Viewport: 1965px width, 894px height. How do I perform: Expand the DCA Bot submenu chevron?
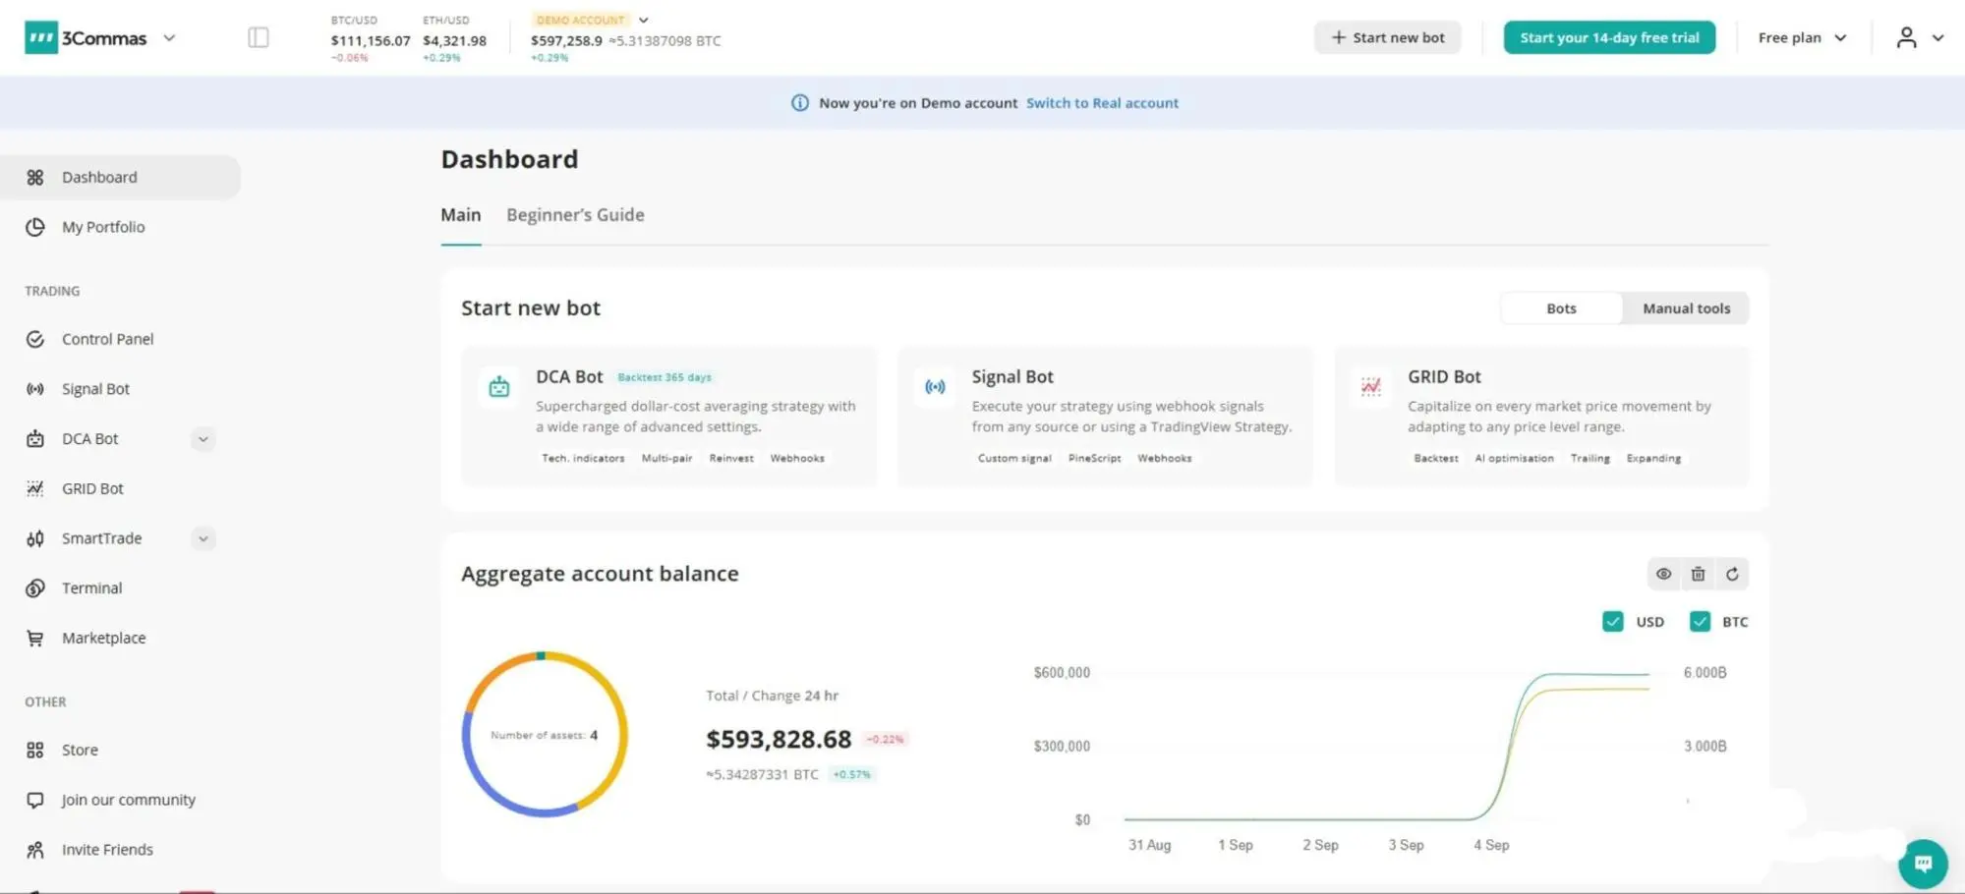[203, 439]
